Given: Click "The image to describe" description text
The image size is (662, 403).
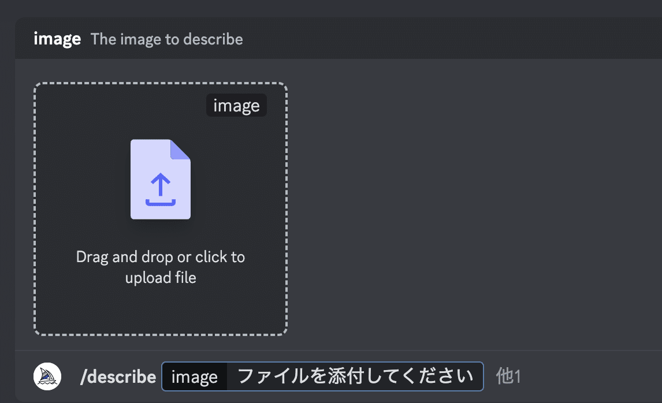Looking at the screenshot, I should [167, 39].
